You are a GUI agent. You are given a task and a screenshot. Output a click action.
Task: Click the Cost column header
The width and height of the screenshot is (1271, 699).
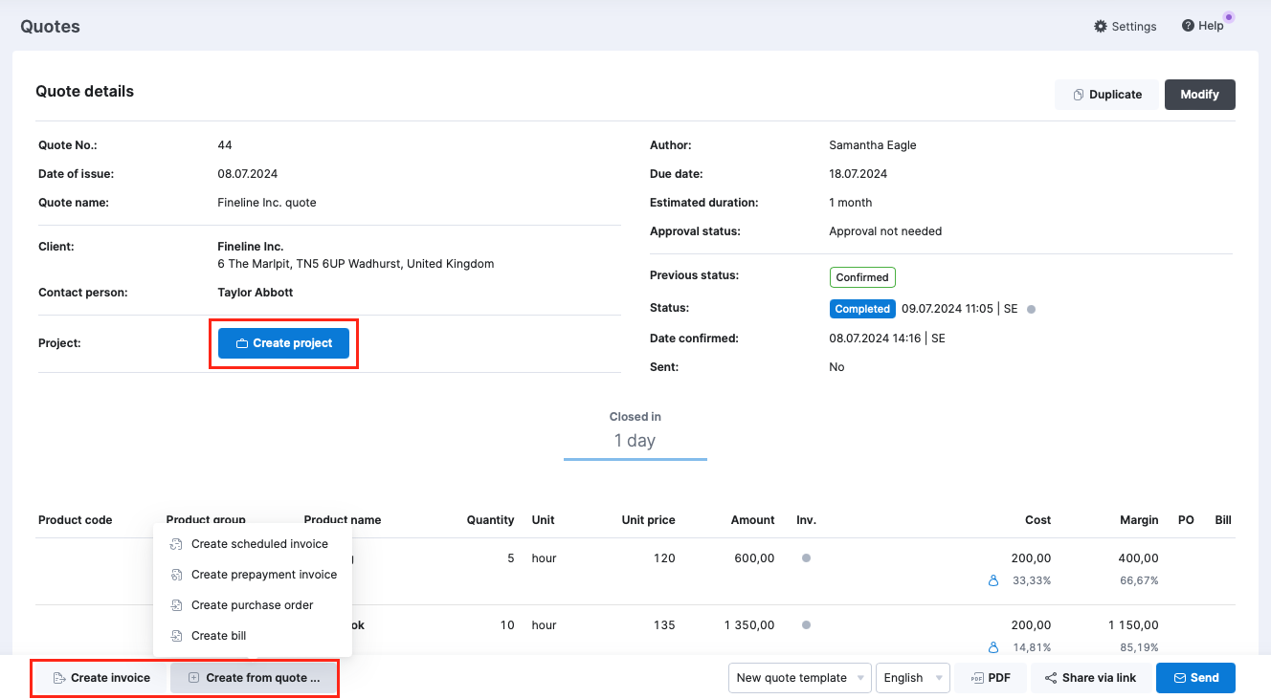coord(1037,520)
